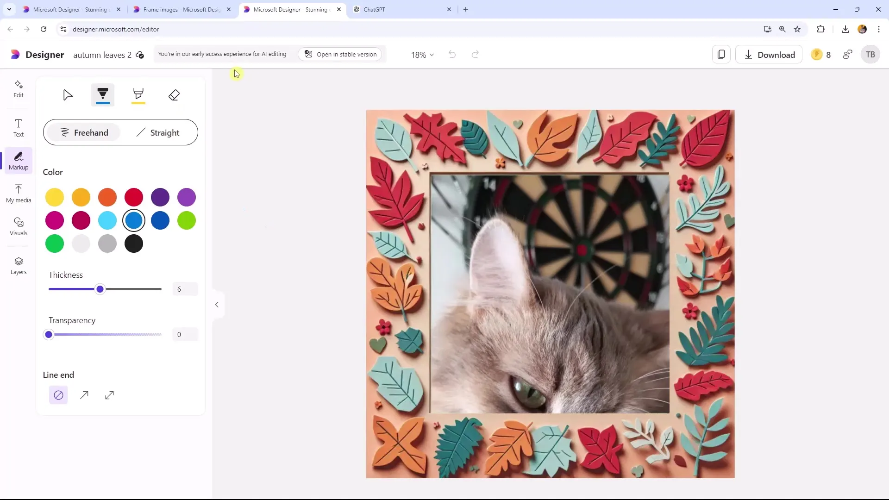The height and width of the screenshot is (500, 889).
Task: Select the Eraser tool
Action: point(174,95)
